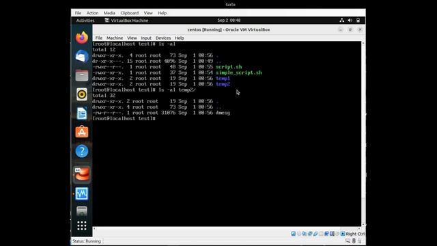Screen dimensions: 437x246
Task: Open the outer window View menu
Action: (x=148, y=13)
